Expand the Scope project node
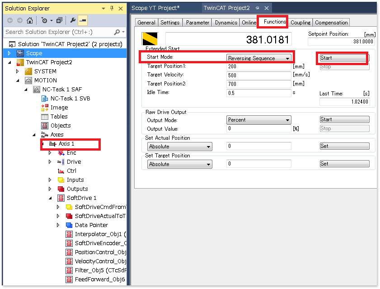Screen dimensions: 380x289 [9, 53]
